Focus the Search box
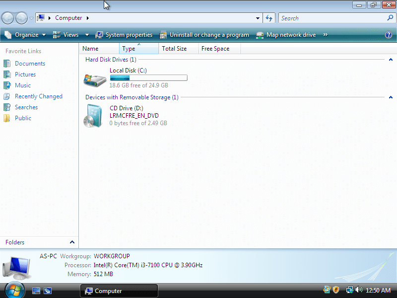Image resolution: width=397 pixels, height=298 pixels. [333, 18]
